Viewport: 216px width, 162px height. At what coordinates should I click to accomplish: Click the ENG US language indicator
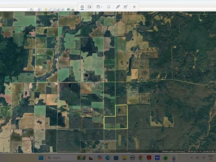pyautogui.click(x=211, y=158)
